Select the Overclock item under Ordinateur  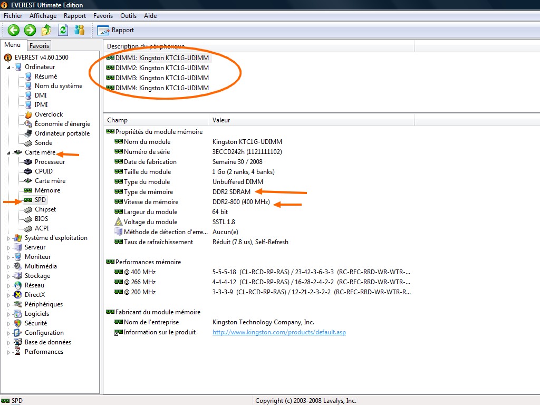[x=49, y=114]
